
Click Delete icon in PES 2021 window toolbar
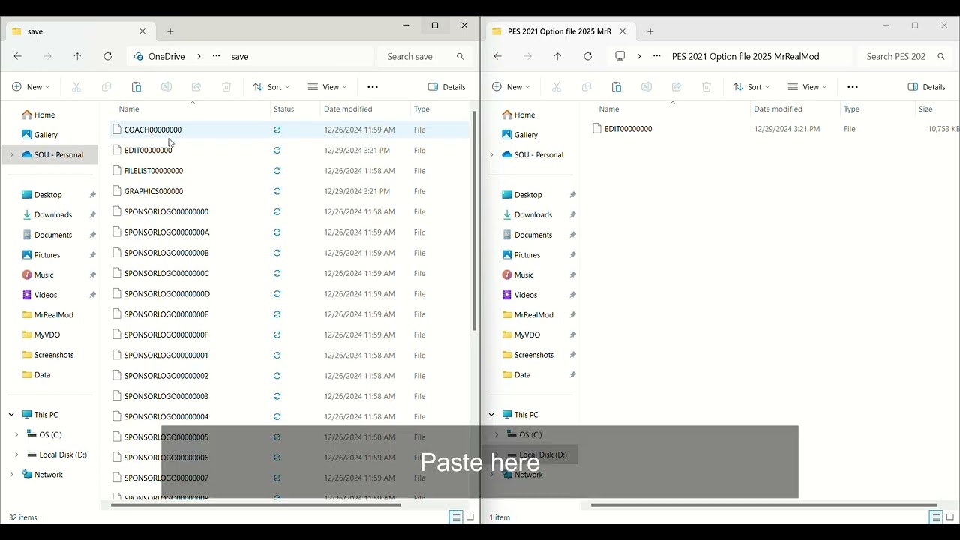[706, 87]
